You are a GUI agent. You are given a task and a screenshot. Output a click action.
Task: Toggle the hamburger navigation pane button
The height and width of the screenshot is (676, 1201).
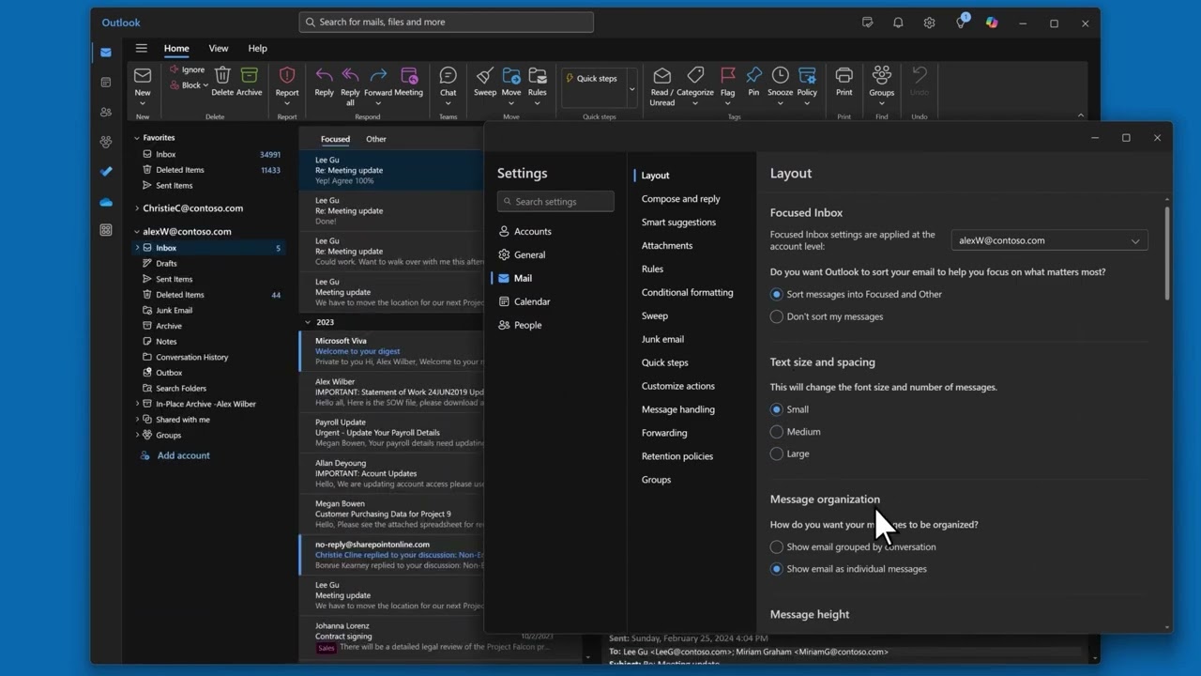coord(141,48)
